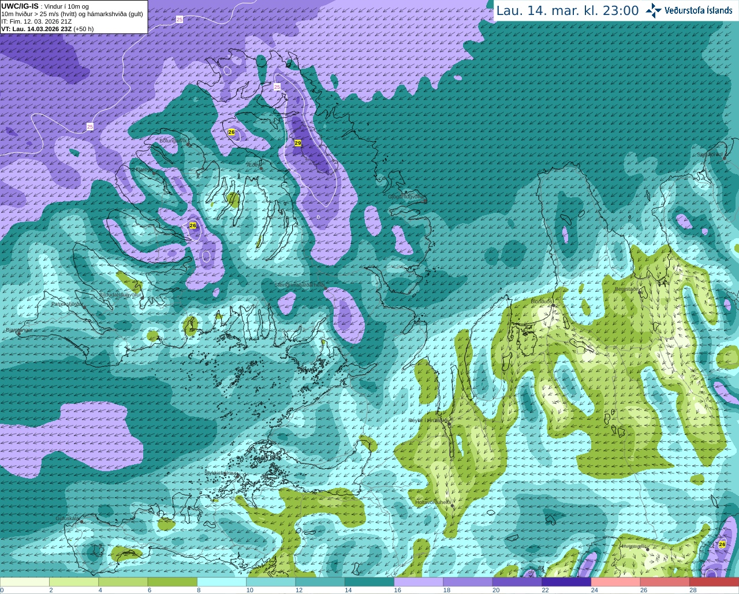Click the yellow 26 gust marker north of Bíldudalsflugvöllur
The image size is (739, 594).
(193, 225)
